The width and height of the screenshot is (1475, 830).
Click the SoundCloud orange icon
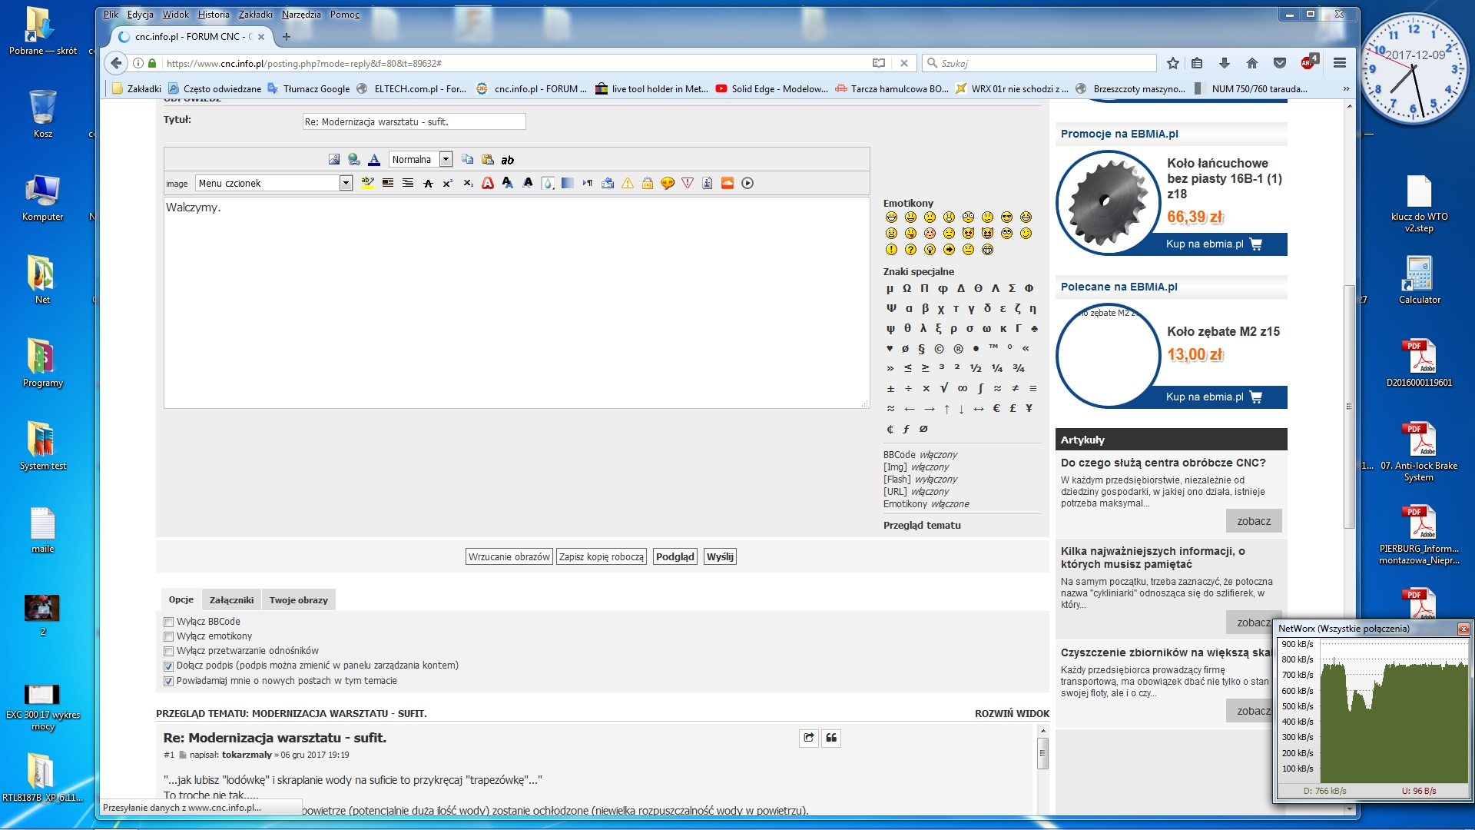click(x=728, y=183)
